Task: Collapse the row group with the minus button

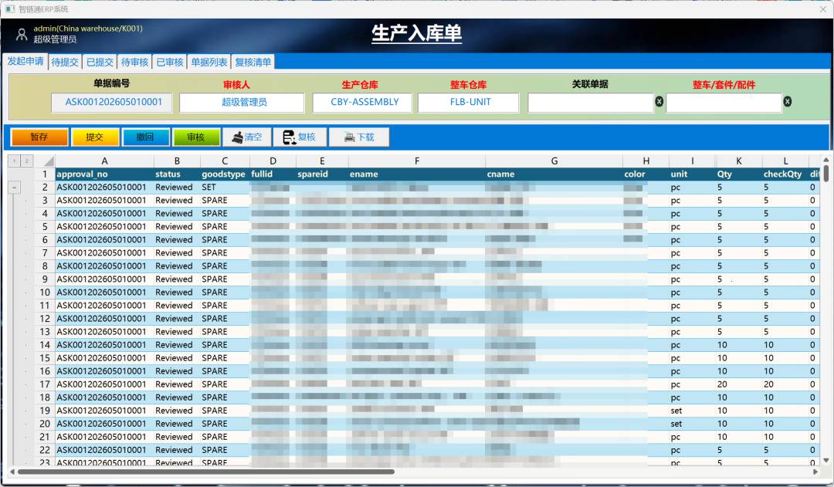Action: (x=15, y=187)
